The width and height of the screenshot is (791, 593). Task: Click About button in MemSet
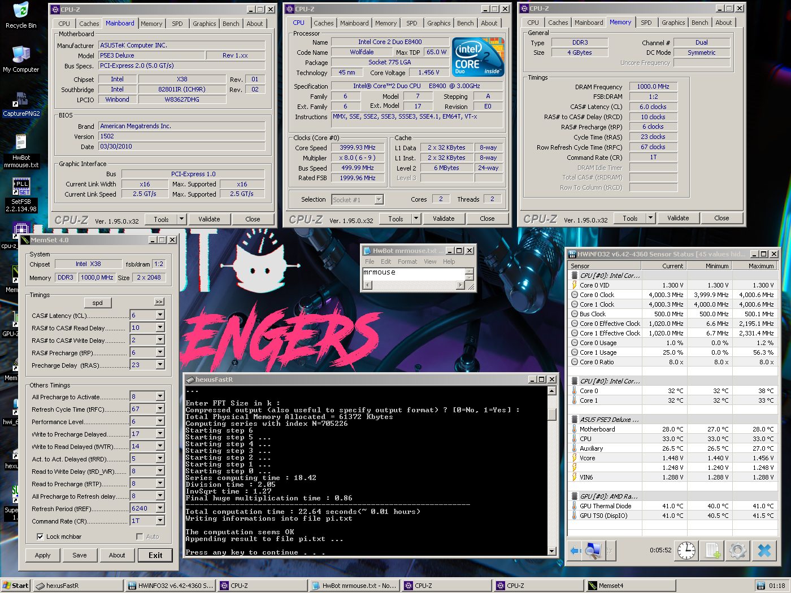pos(117,555)
